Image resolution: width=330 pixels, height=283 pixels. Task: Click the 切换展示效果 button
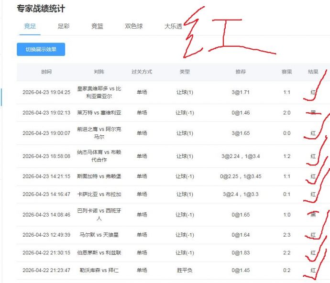pyautogui.click(x=41, y=49)
